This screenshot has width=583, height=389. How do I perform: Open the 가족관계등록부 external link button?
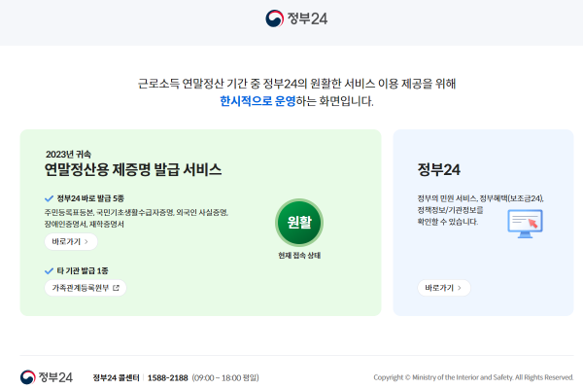pyautogui.click(x=86, y=288)
